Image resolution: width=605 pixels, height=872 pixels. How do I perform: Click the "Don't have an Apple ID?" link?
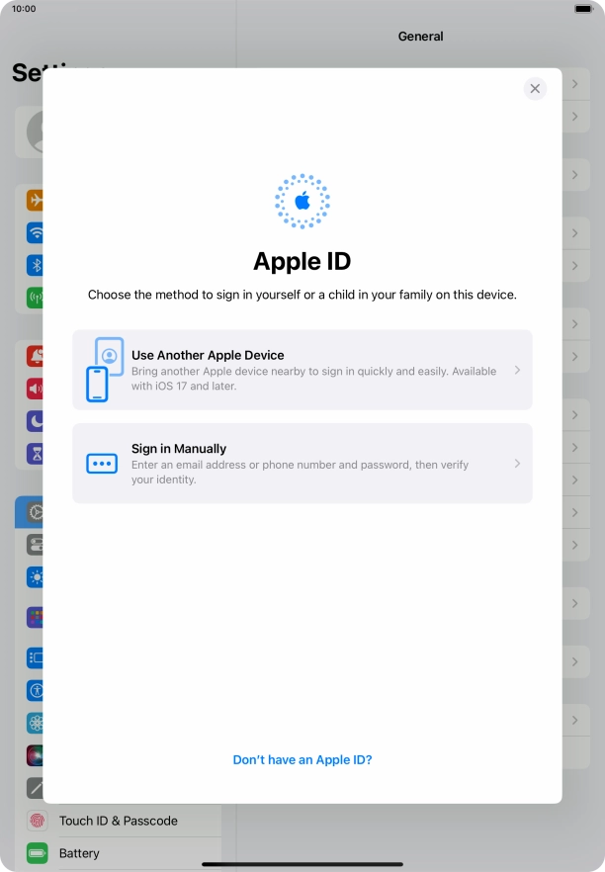click(302, 760)
